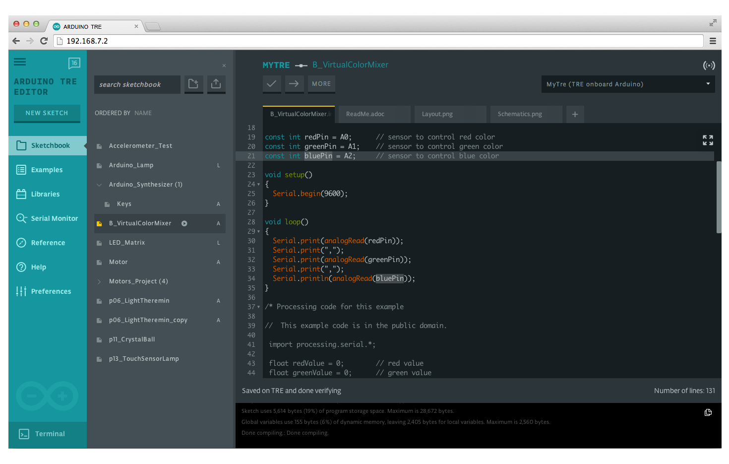Click the Libraries calendar icon

pyautogui.click(x=21, y=194)
